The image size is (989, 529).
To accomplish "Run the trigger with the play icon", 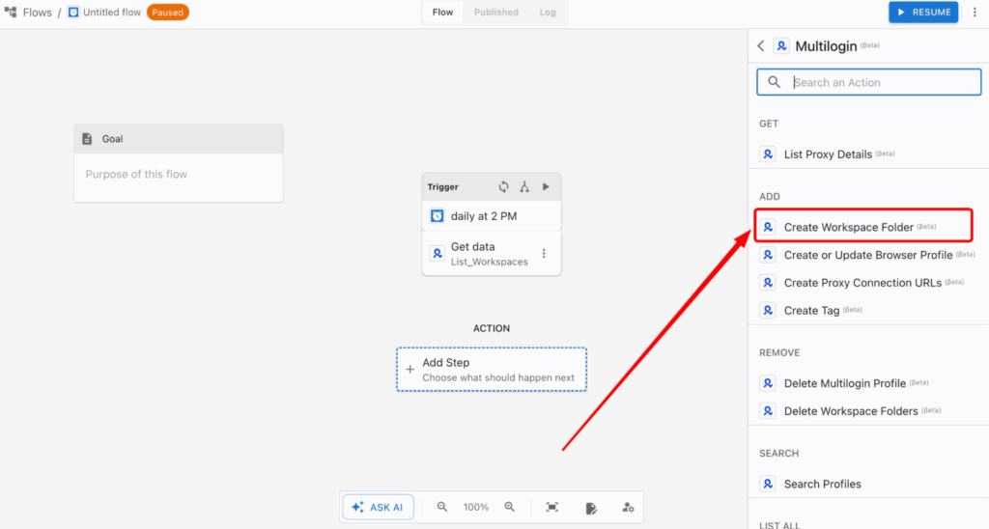I will point(547,186).
